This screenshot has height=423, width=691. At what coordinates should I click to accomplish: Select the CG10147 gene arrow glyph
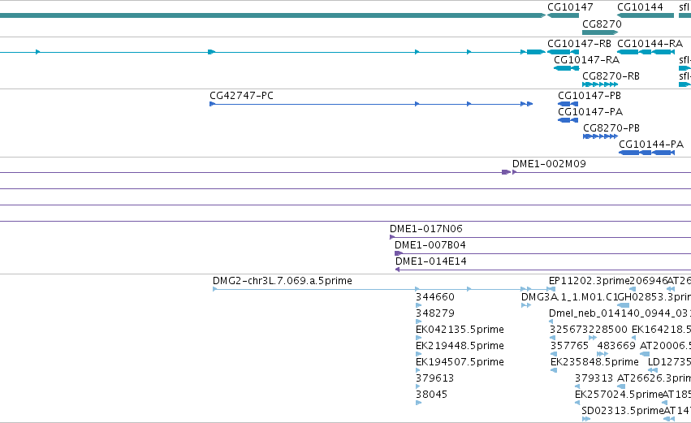(x=563, y=15)
